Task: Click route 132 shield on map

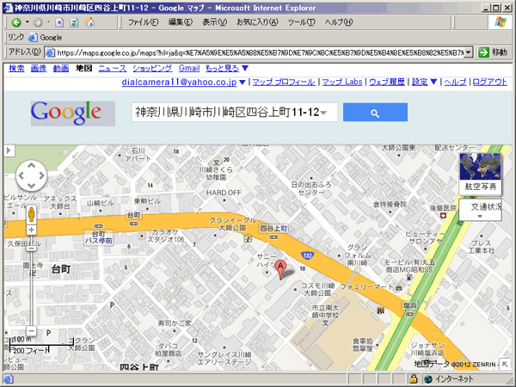Action: (x=307, y=255)
